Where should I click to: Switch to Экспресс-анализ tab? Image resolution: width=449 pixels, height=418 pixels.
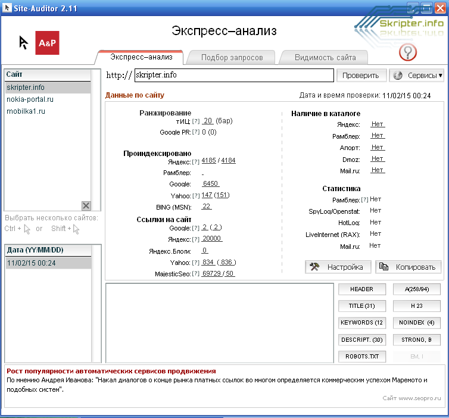point(141,57)
